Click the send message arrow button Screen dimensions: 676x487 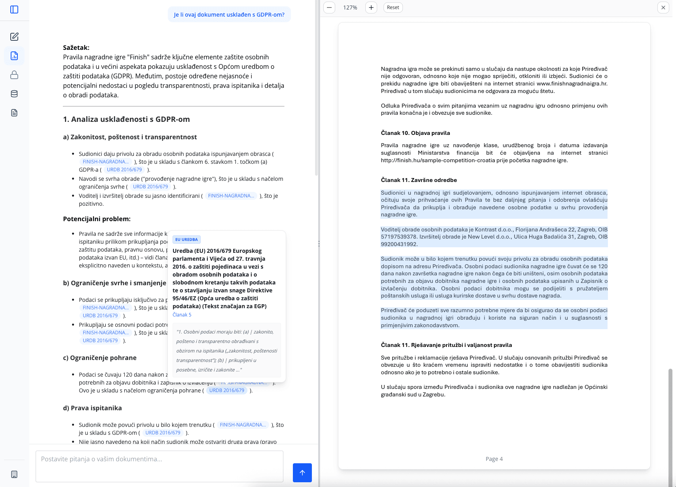302,472
